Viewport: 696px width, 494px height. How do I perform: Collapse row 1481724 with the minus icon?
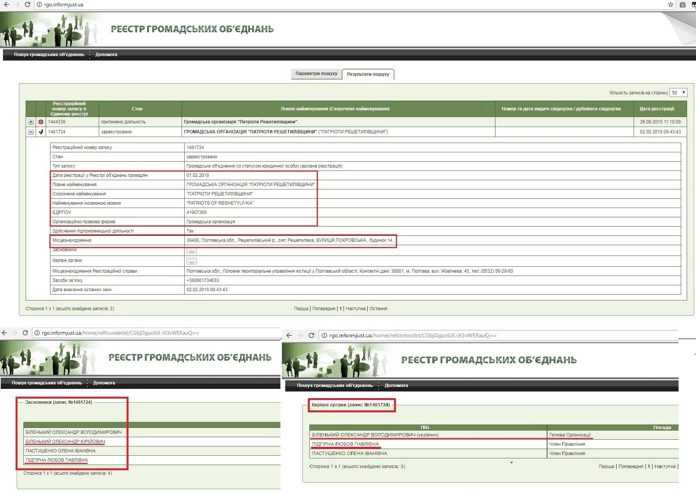[x=31, y=132]
